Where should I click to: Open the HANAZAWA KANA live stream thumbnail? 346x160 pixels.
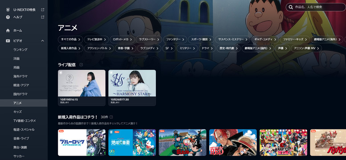pyautogui.click(x=81, y=83)
